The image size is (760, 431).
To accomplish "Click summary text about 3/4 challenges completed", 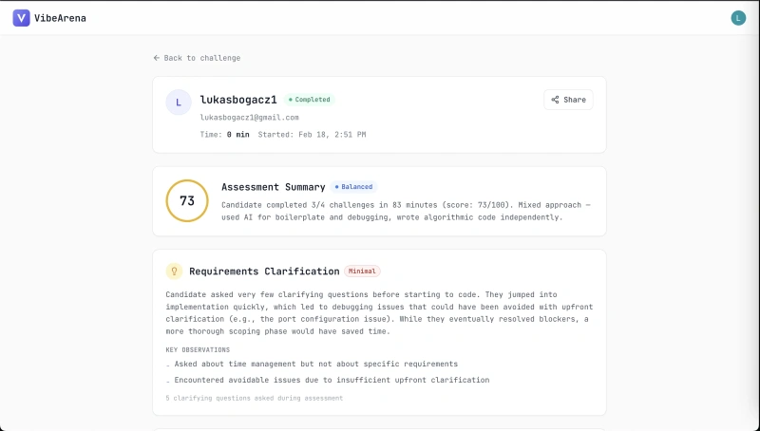I will click(407, 211).
